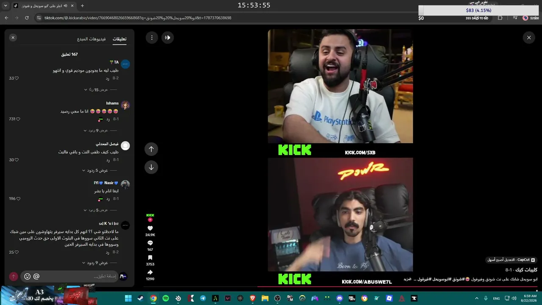
Task: Reload the page in the browser
Action: point(27,18)
